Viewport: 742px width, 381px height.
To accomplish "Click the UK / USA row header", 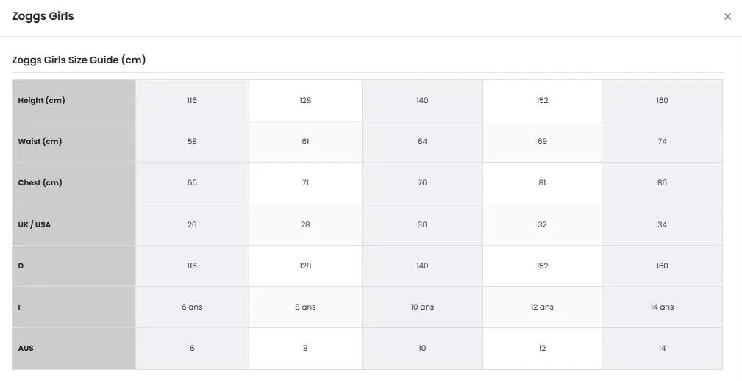I will [x=74, y=224].
